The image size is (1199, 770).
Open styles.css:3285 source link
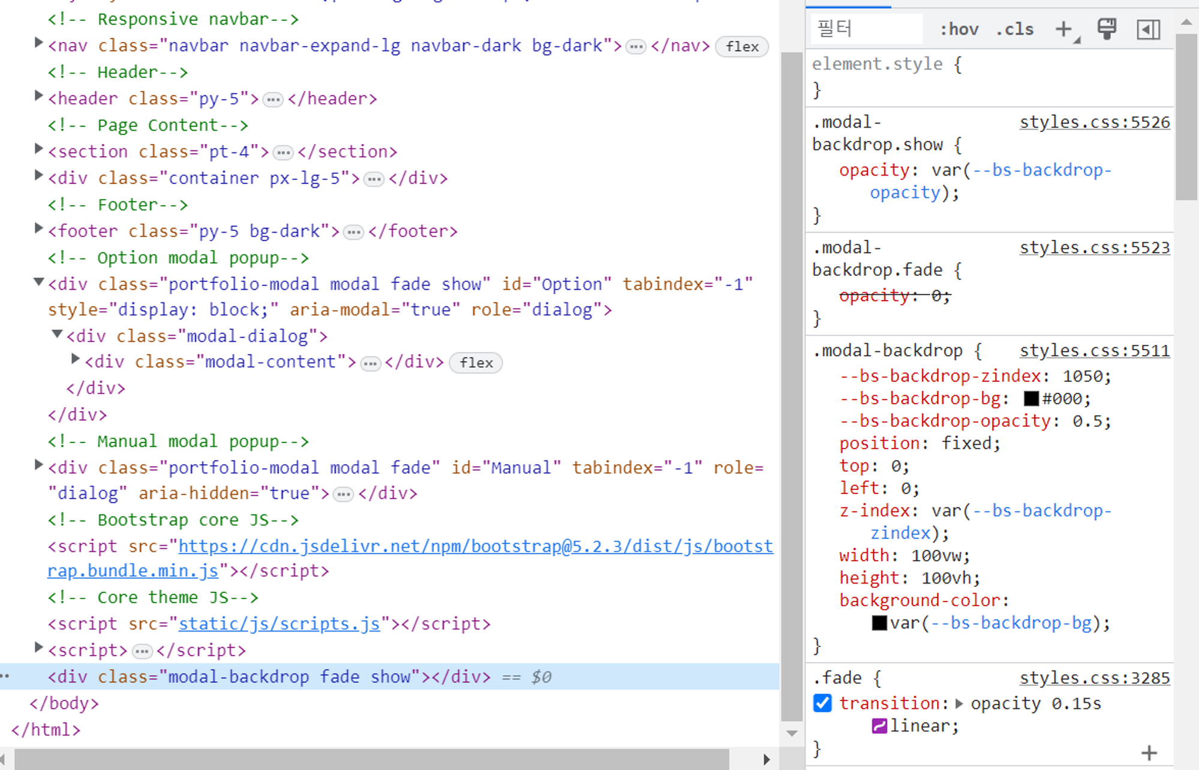[1095, 678]
